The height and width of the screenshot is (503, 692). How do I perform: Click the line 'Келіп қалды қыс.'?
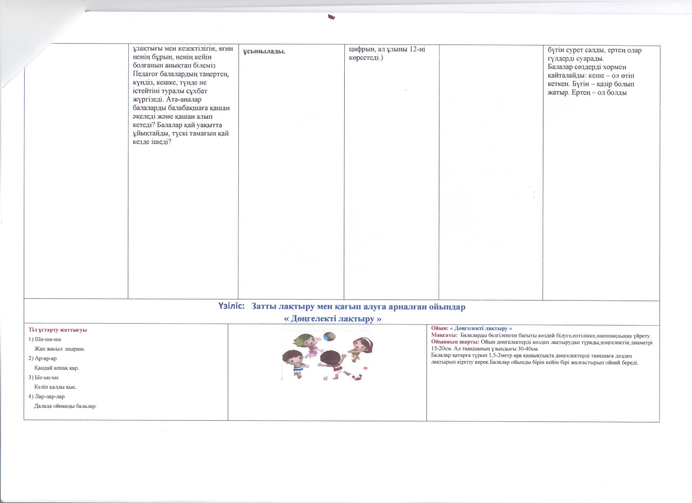coord(56,387)
